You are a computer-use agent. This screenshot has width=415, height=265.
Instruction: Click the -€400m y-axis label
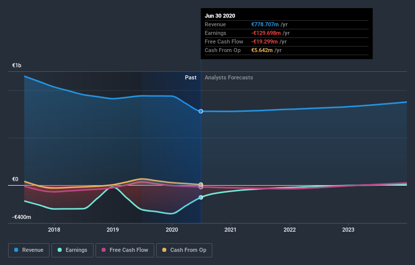[x=21, y=217]
